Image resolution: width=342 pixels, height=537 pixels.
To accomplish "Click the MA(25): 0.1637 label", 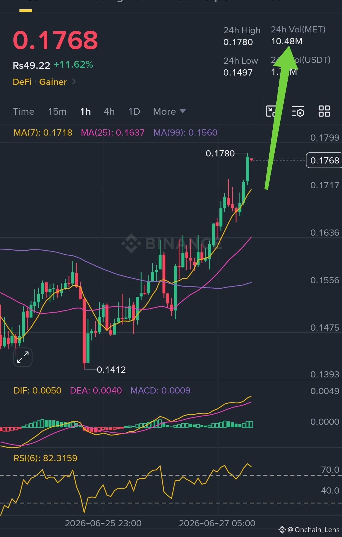I will pos(113,132).
